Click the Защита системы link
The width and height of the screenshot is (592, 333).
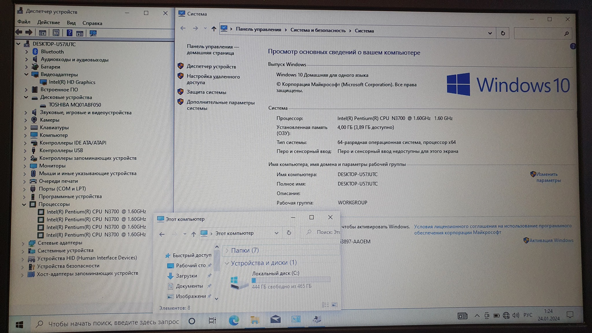206,92
